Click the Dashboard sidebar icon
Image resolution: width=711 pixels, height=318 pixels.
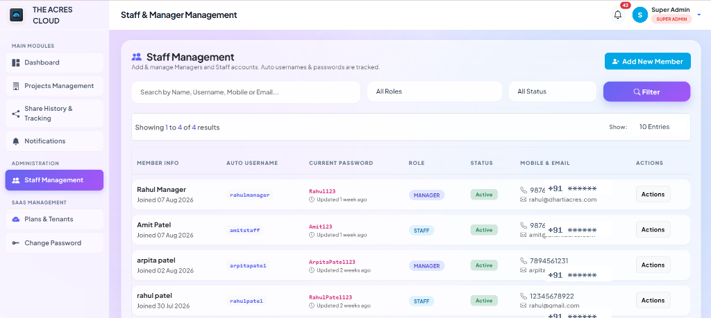point(16,62)
